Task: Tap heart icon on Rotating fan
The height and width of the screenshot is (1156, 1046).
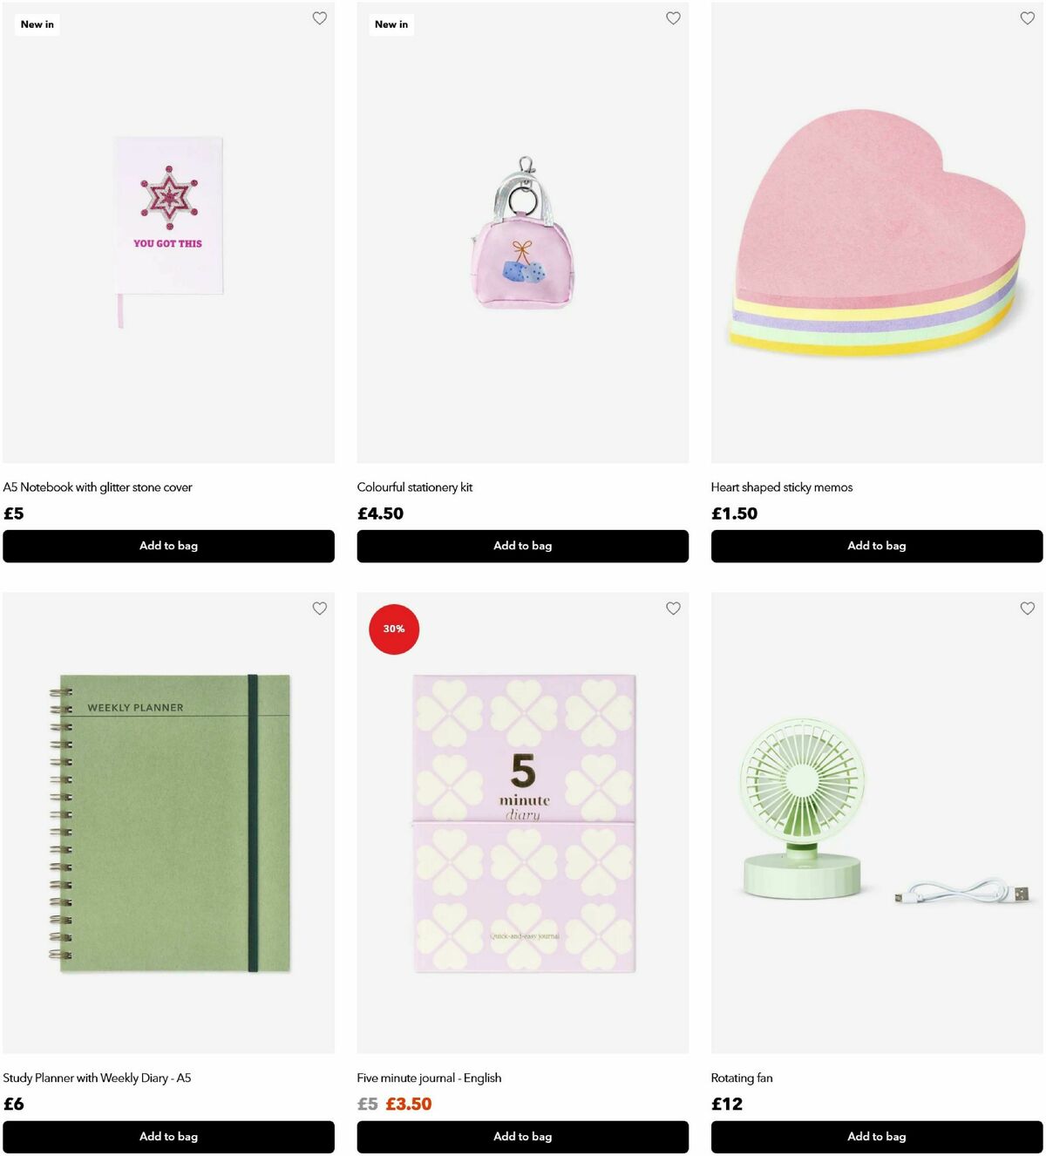Action: coord(1028,609)
